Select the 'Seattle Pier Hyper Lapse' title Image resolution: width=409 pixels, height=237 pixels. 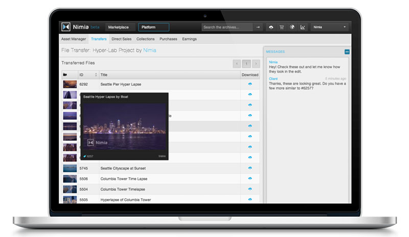pyautogui.click(x=121, y=84)
